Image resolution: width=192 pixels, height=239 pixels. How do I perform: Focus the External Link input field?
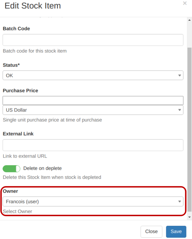[x=93, y=145]
